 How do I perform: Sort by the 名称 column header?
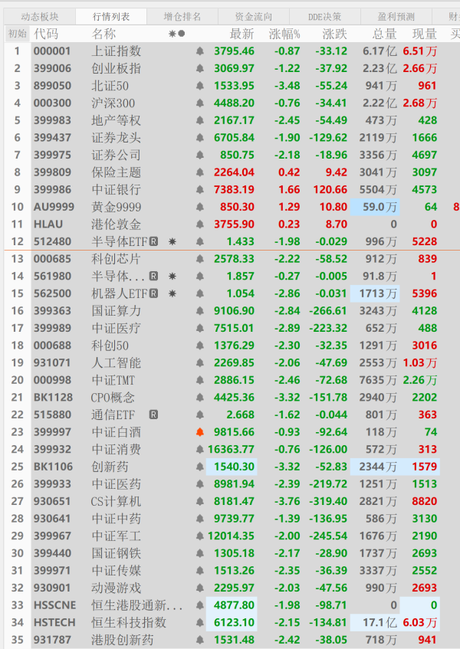point(103,34)
